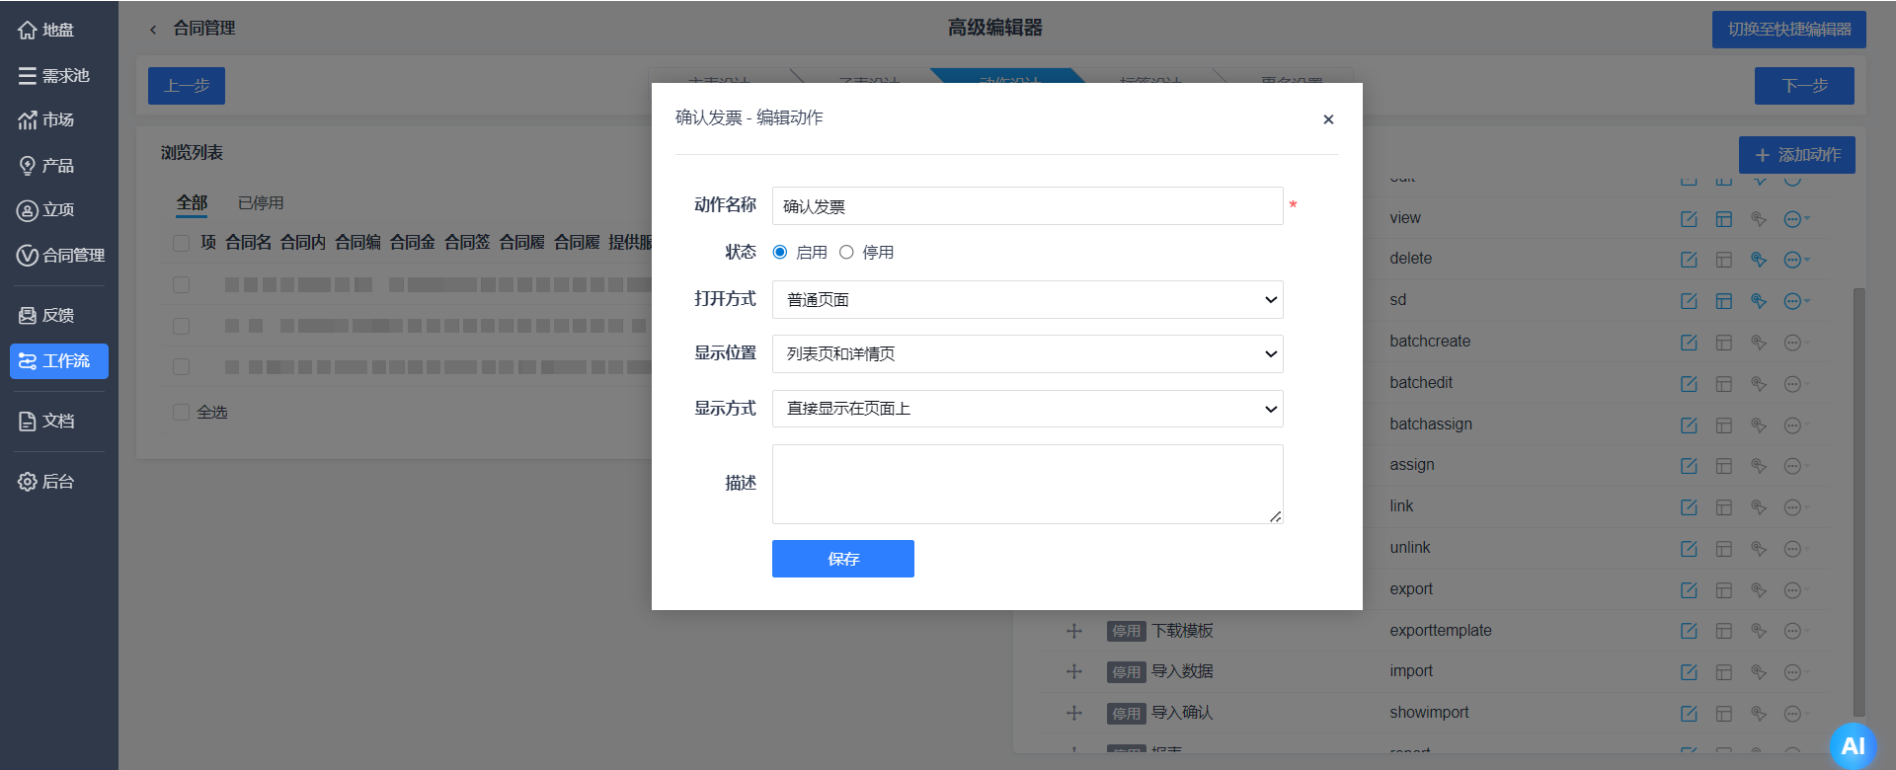Select the 停用 radio button
The image size is (1896, 770).
(846, 252)
